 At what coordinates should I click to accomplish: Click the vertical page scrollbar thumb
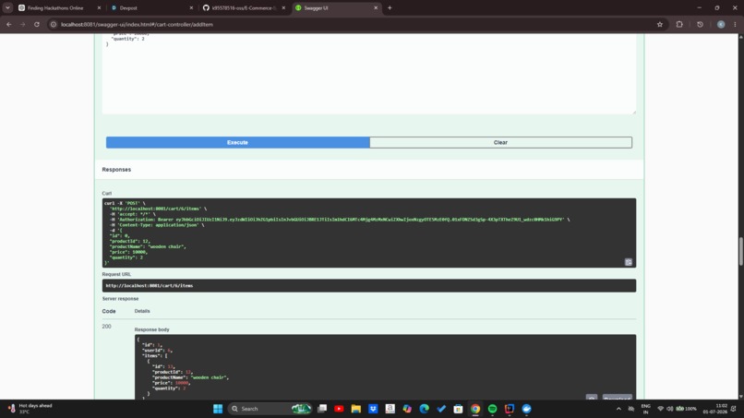740,251
